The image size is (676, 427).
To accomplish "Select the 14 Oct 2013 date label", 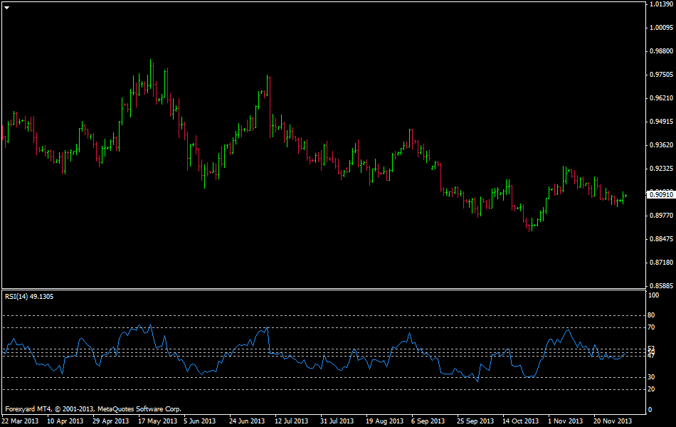I will [520, 421].
